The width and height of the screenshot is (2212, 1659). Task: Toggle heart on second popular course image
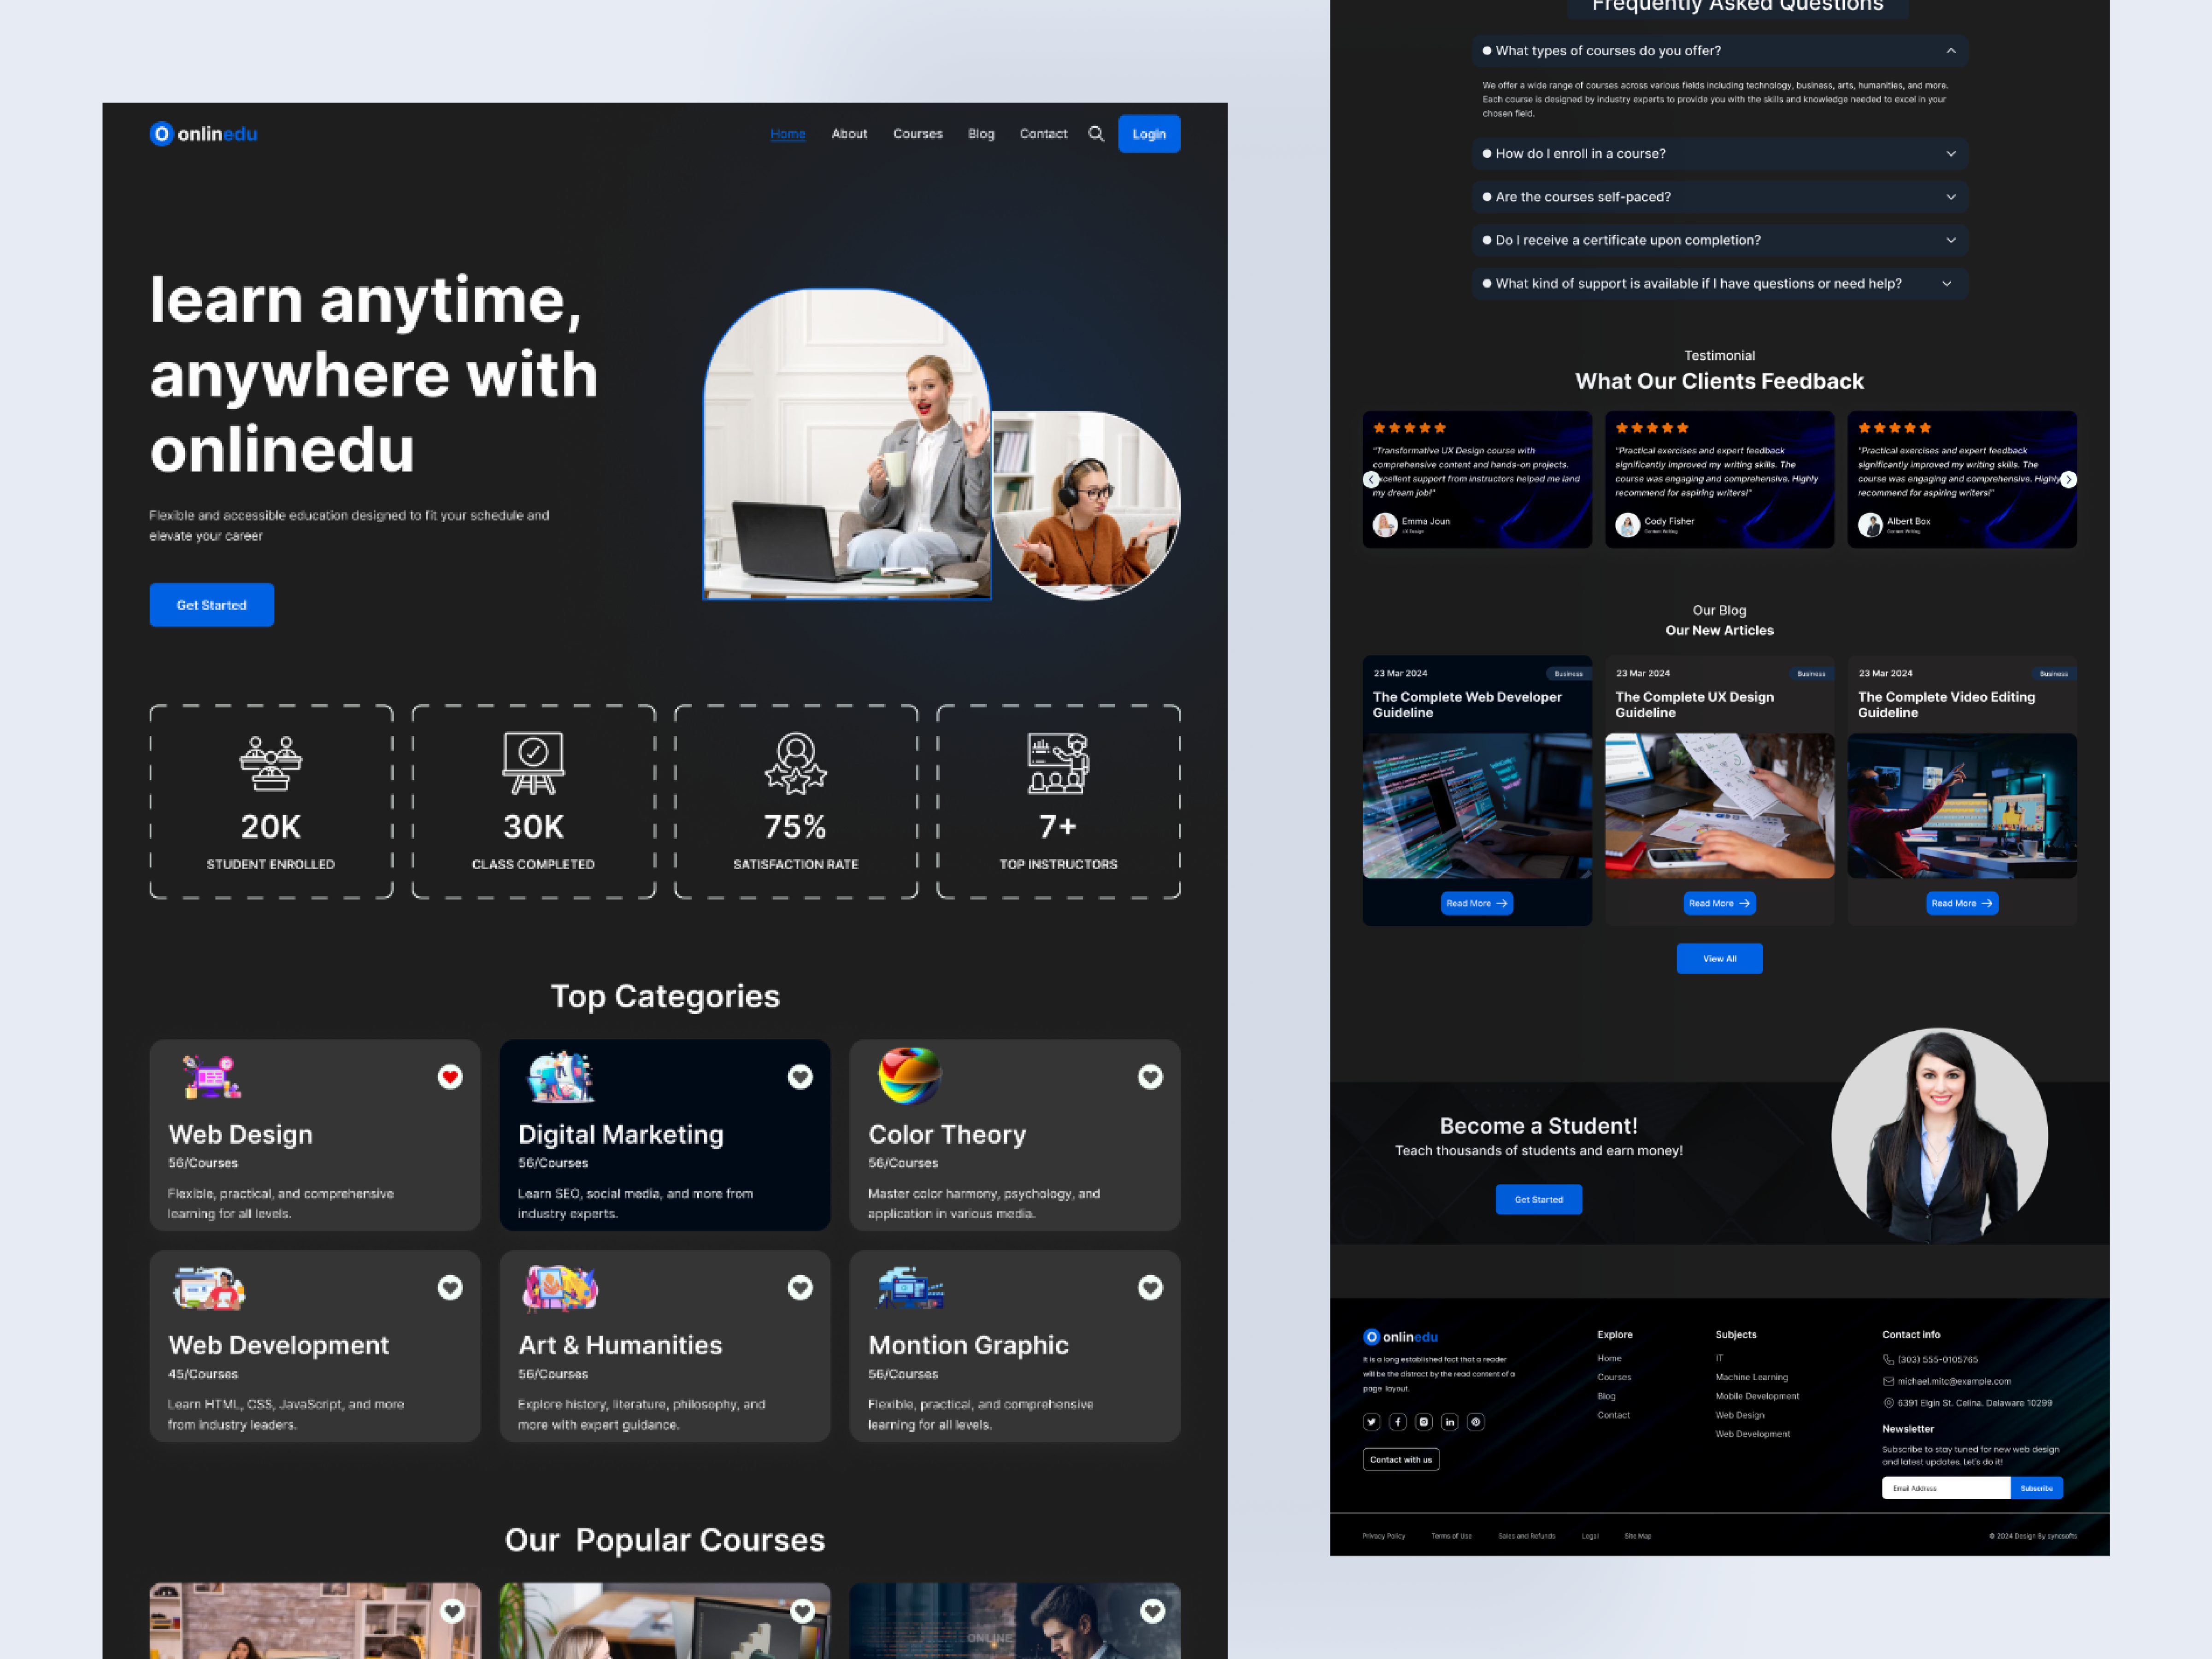pos(802,1611)
